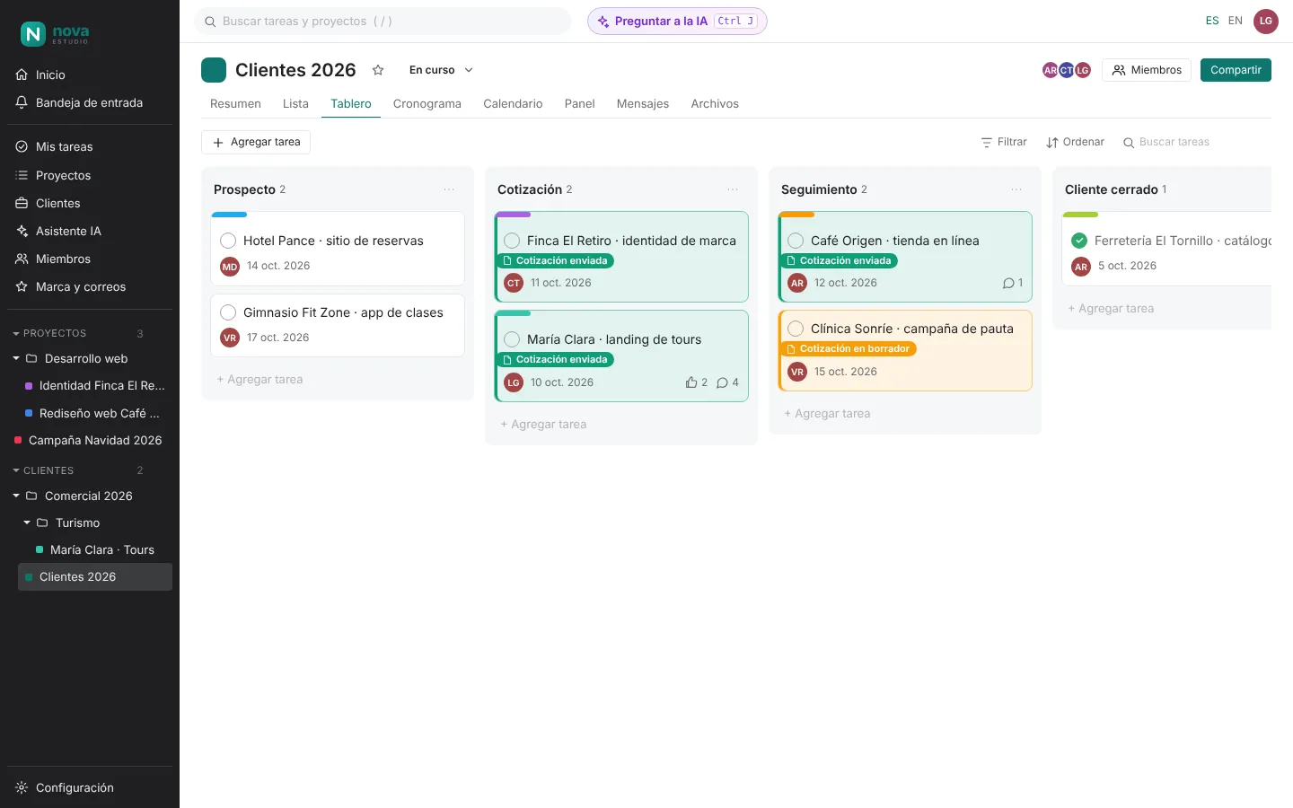Collapse the Desarrollo web folder
This screenshot has height=808, width=1293.
click(16, 359)
